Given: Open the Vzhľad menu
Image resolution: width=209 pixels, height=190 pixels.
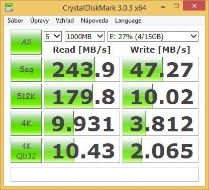Looking at the screenshot, I should click(x=65, y=21).
